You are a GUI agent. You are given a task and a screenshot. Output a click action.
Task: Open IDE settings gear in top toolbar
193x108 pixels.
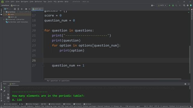[188, 5]
